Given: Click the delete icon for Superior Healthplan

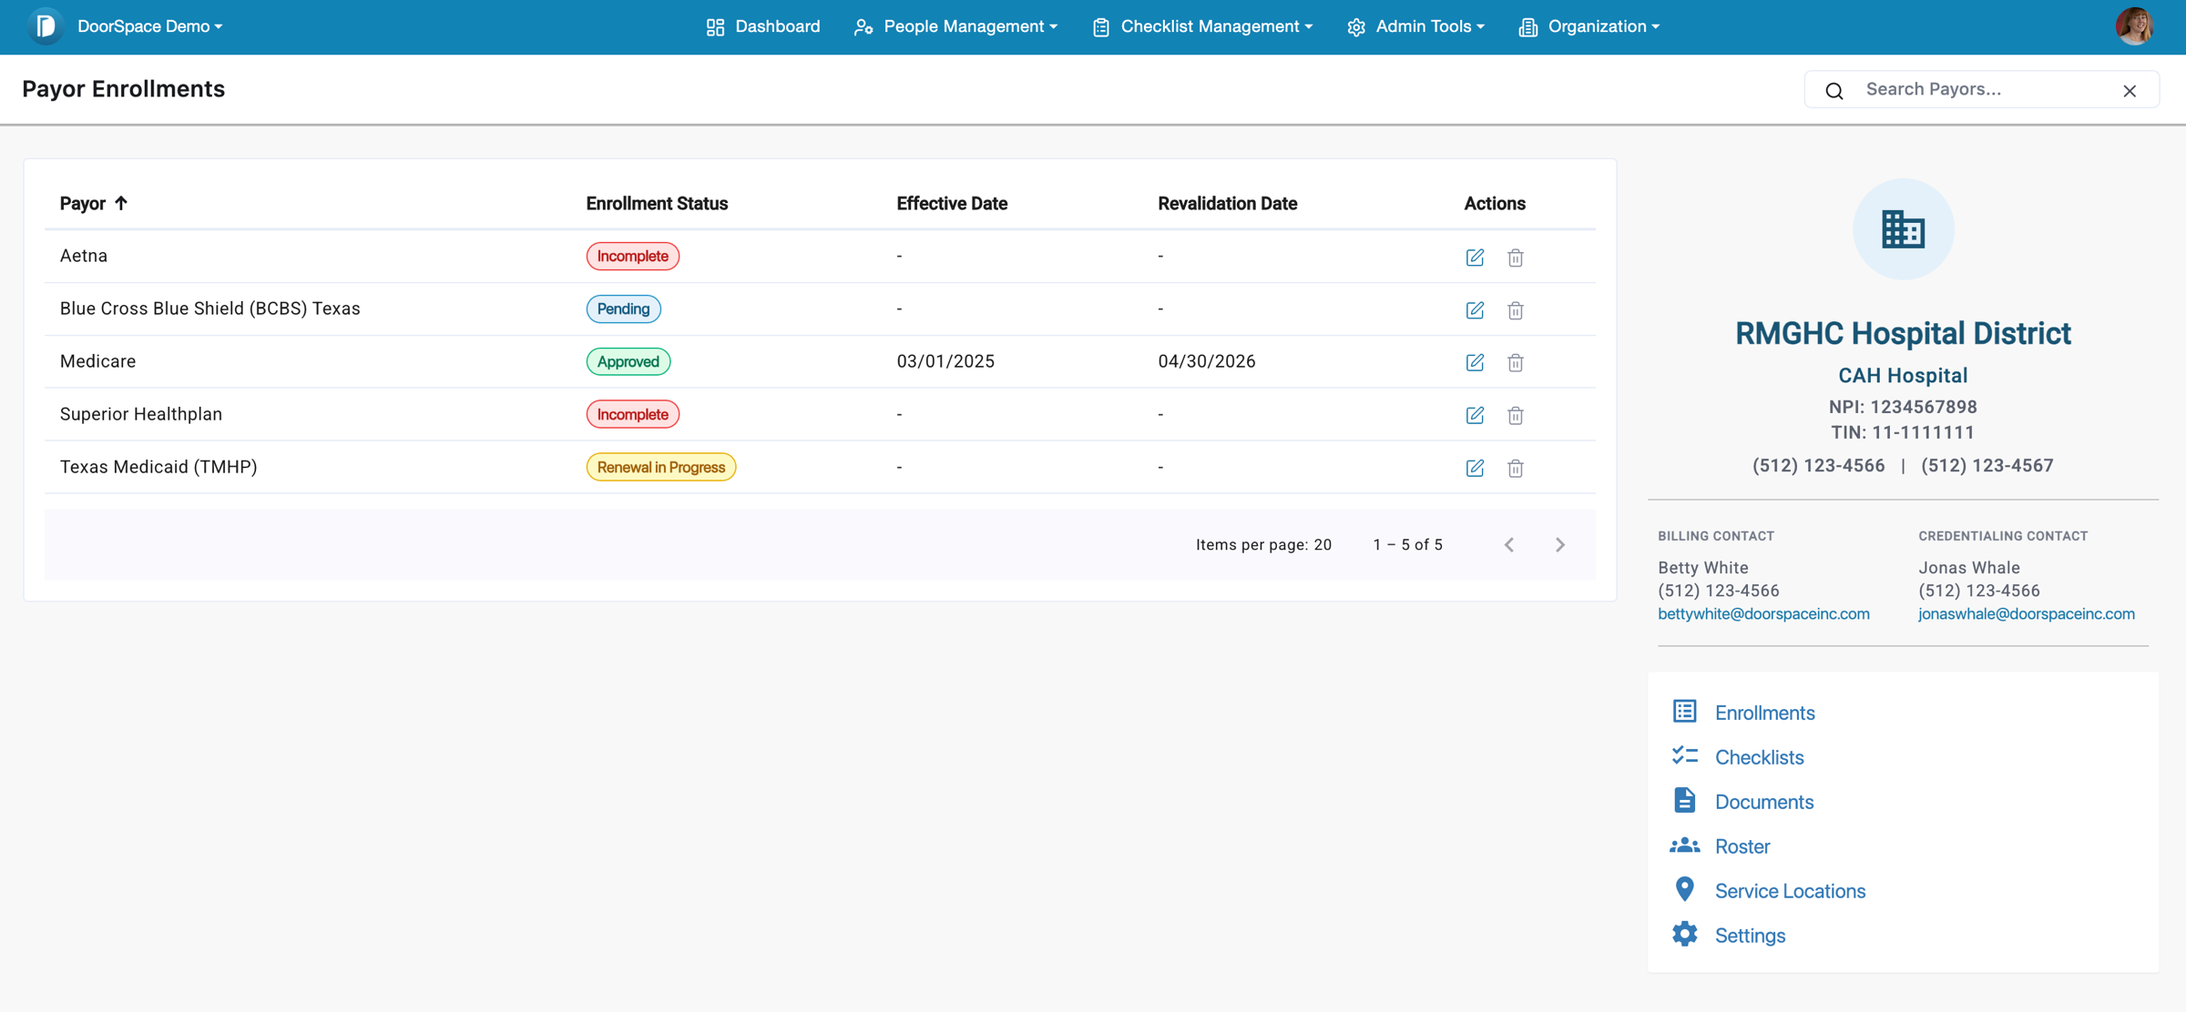Looking at the screenshot, I should coord(1516,415).
